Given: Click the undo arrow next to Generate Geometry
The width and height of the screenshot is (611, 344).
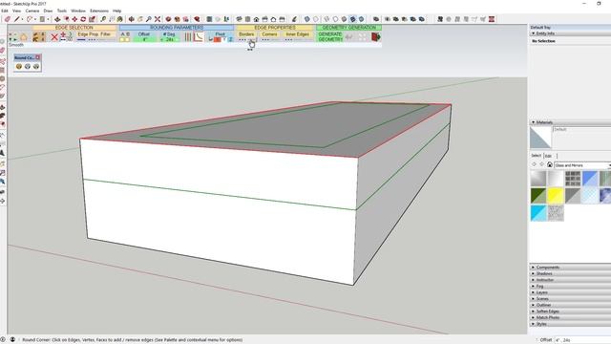Looking at the screenshot, I should point(349,36).
